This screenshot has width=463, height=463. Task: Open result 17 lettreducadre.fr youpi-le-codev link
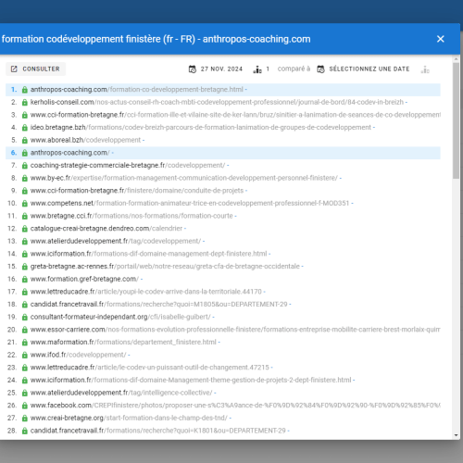pos(145,292)
